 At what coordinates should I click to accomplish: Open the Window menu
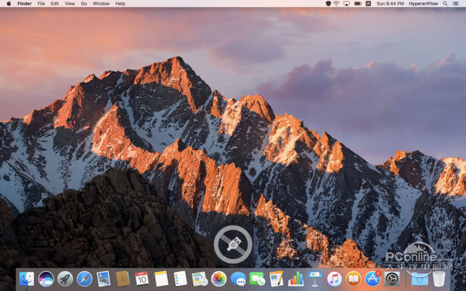pyautogui.click(x=101, y=3)
